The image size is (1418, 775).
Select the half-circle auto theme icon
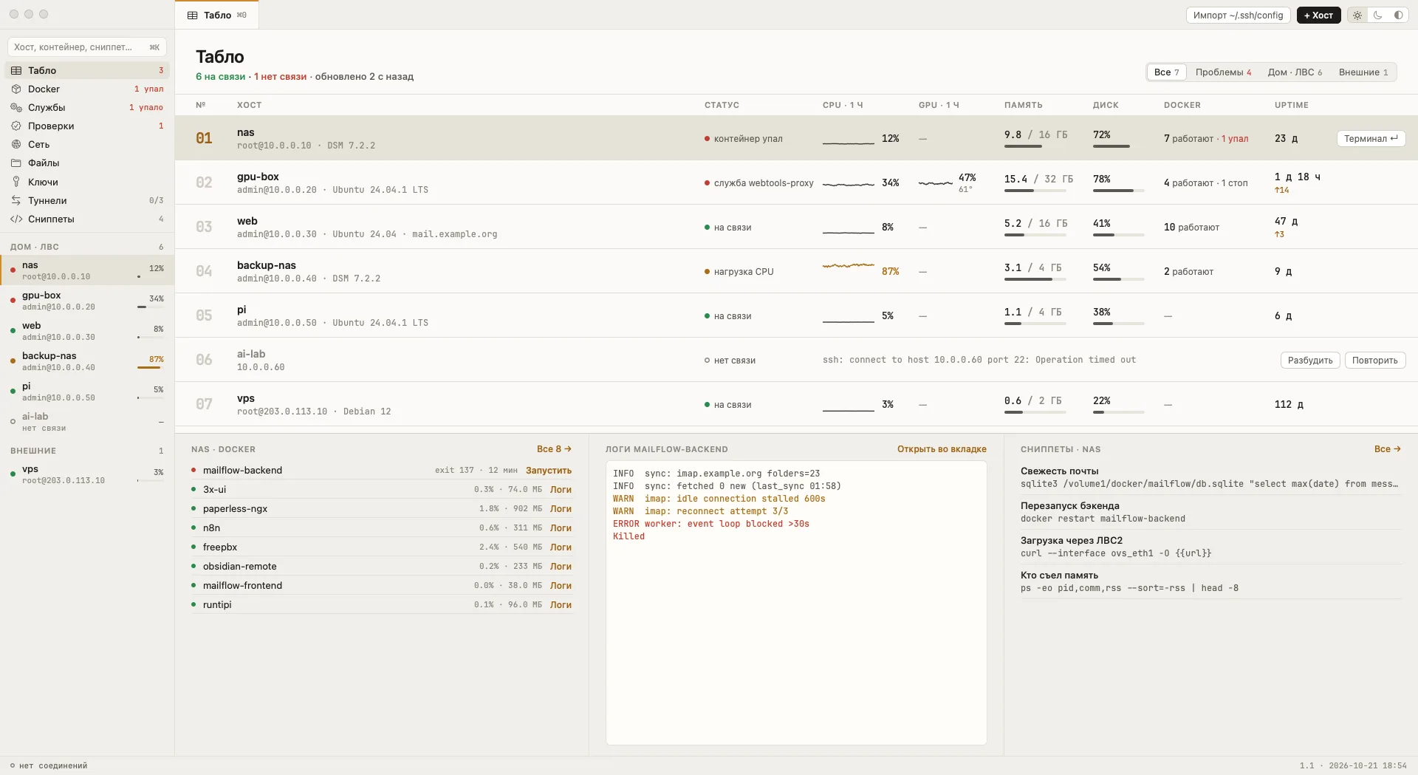[1399, 15]
